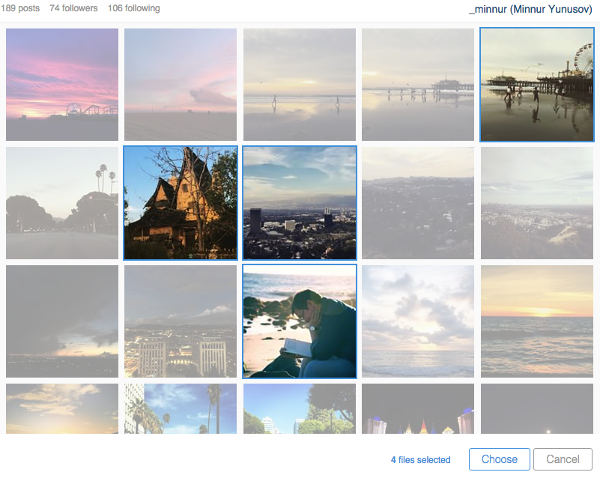
Task: Deselect the city skyline blue sky photo
Action: click(x=300, y=203)
